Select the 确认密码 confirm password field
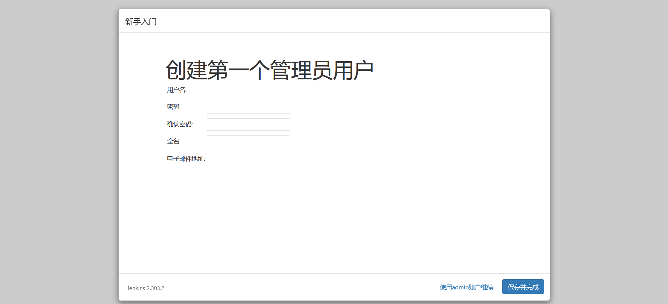668x304 pixels. (248, 124)
